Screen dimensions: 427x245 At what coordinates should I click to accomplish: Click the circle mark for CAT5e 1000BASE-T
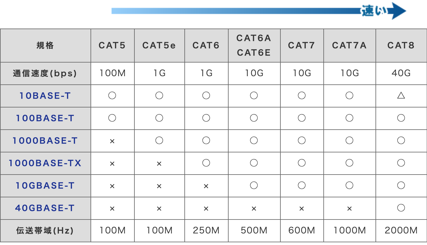point(159,141)
